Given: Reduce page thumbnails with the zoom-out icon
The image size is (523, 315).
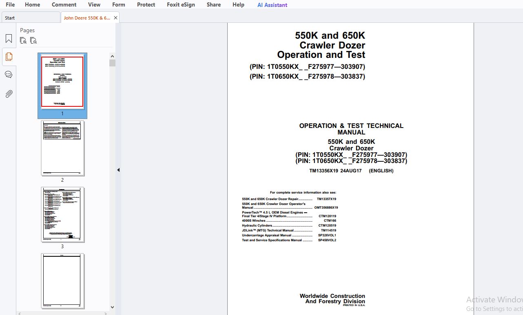Looking at the screenshot, I should (x=33, y=40).
